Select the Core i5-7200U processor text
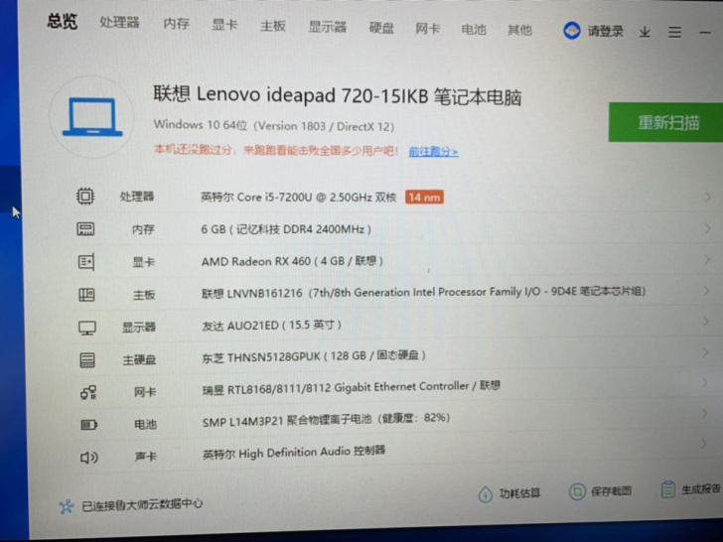The height and width of the screenshot is (542, 723). [x=298, y=198]
